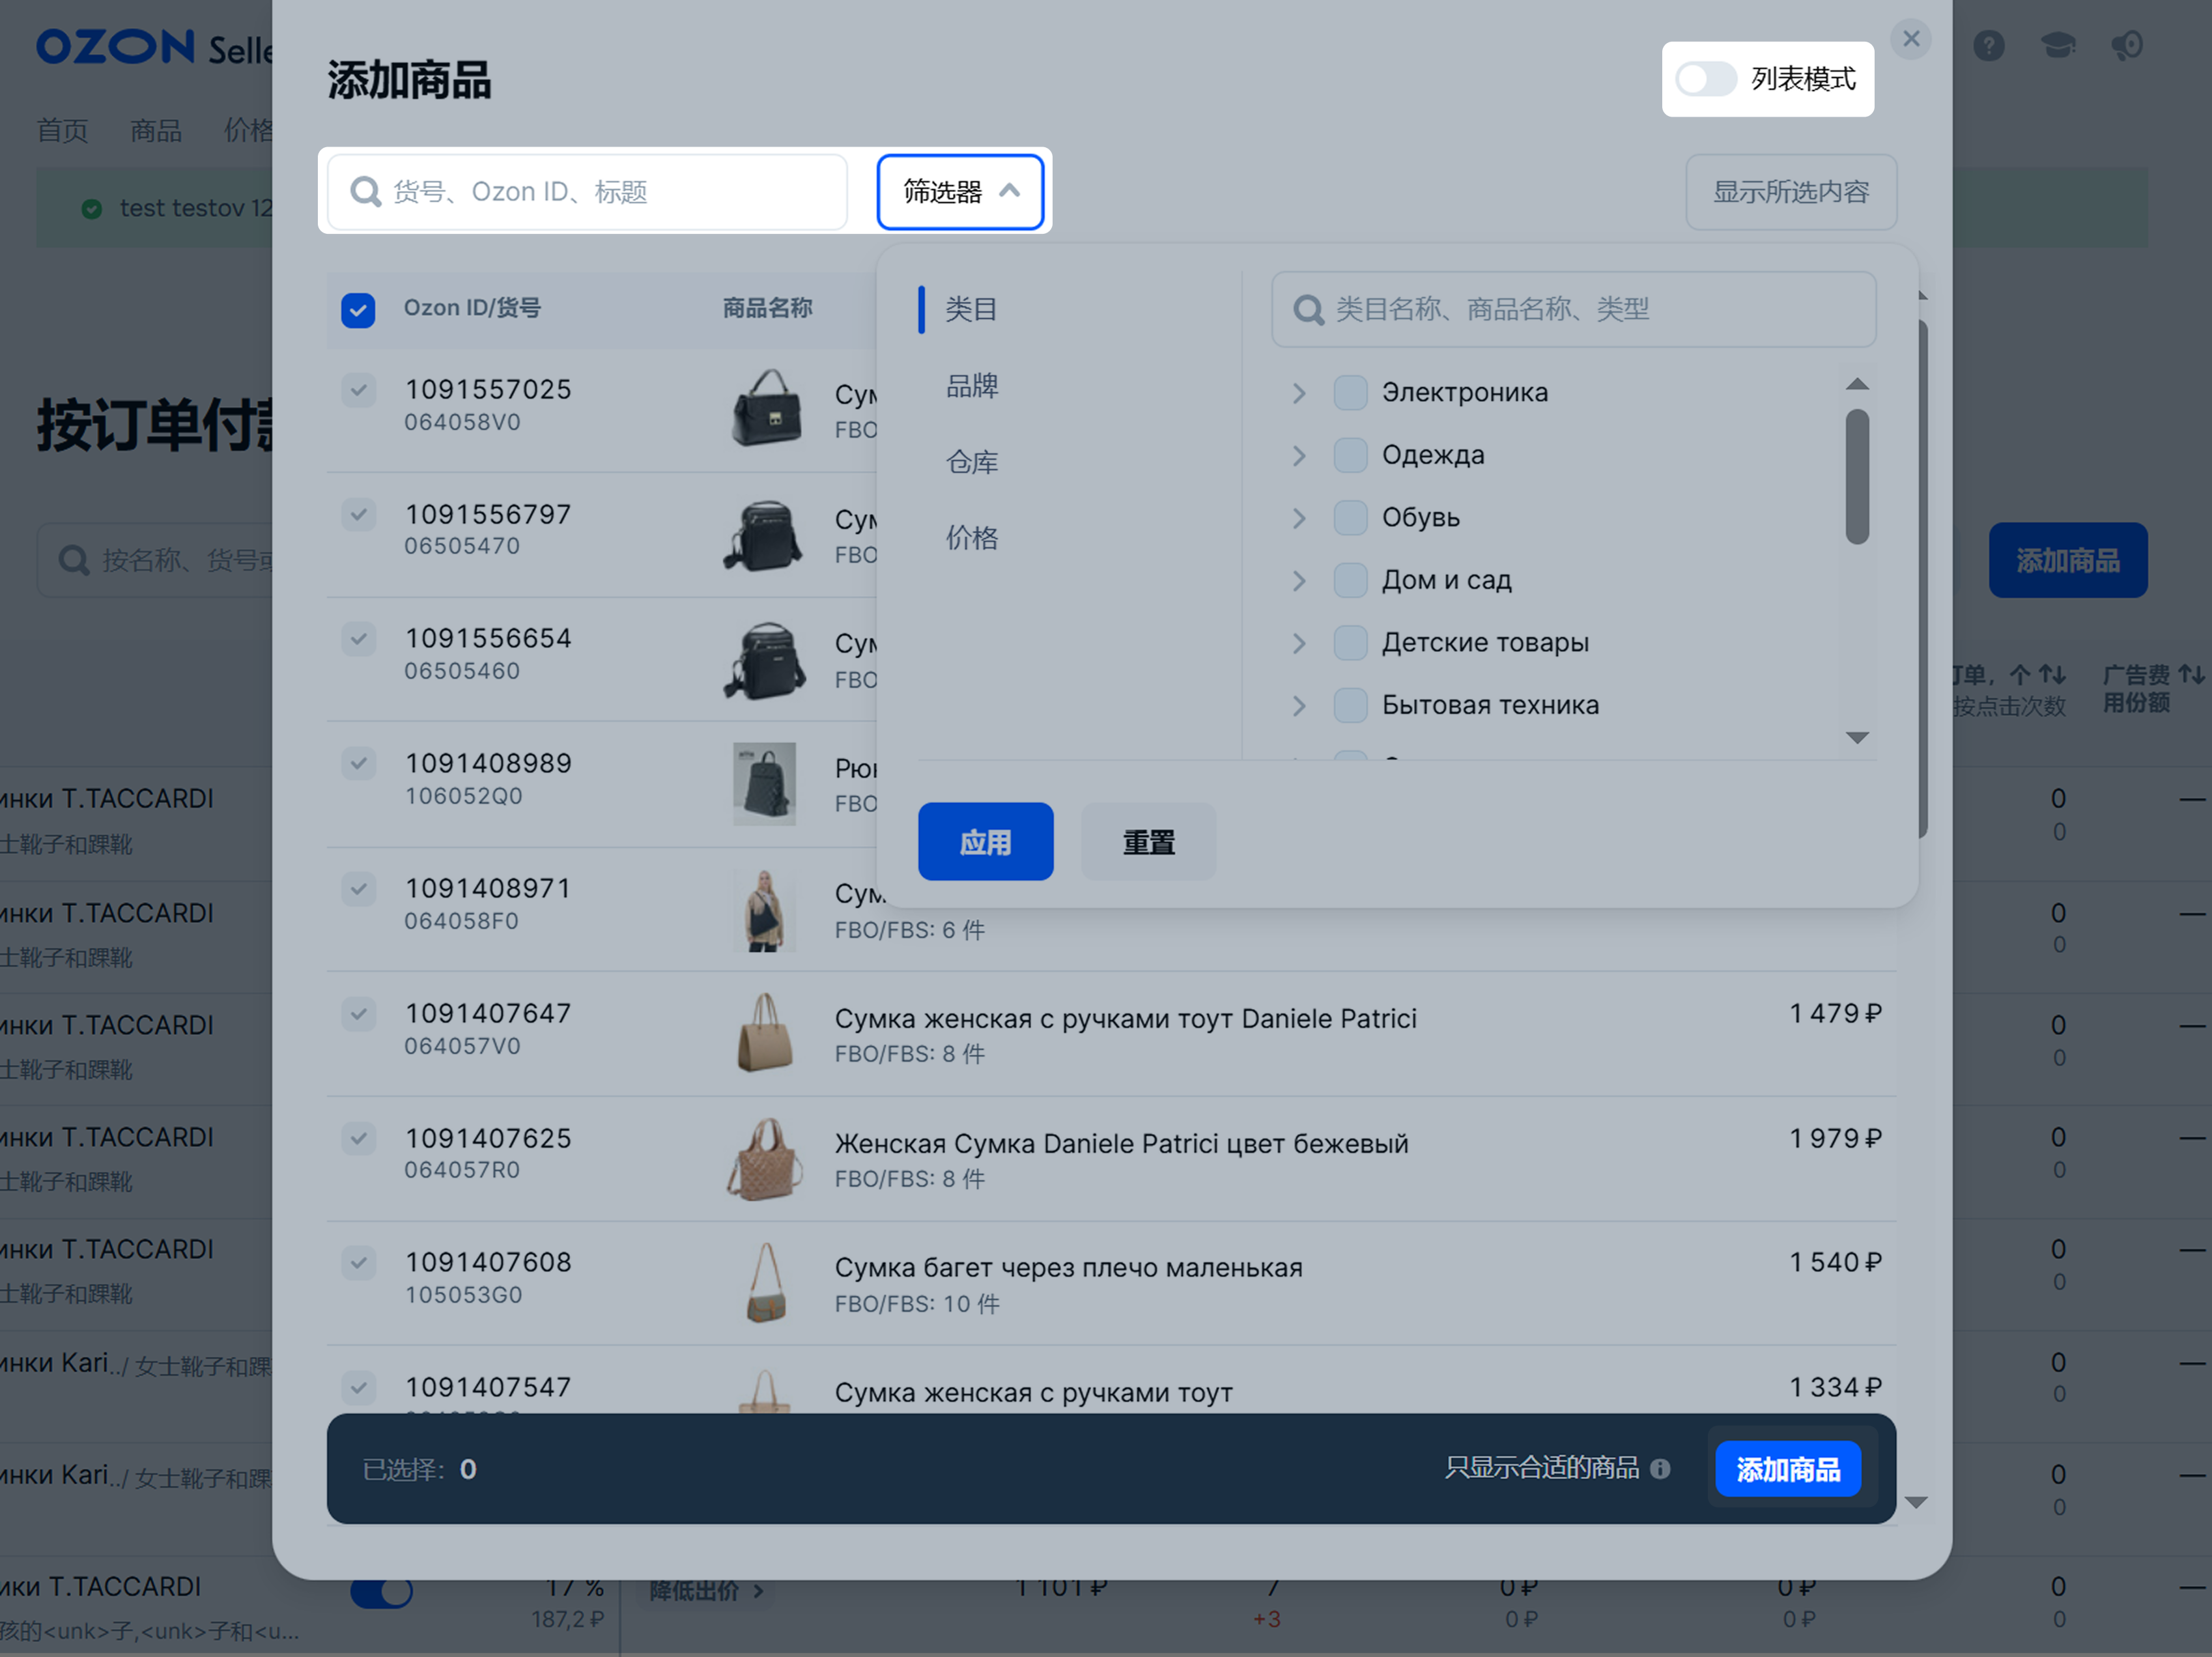Click the 类目名称、商品名称、类型 search field
Image resolution: width=2212 pixels, height=1657 pixels.
pos(1573,309)
